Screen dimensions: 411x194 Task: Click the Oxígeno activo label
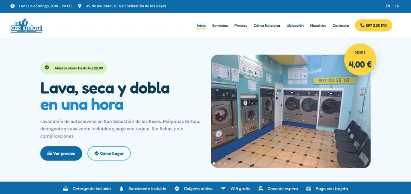(x=198, y=188)
